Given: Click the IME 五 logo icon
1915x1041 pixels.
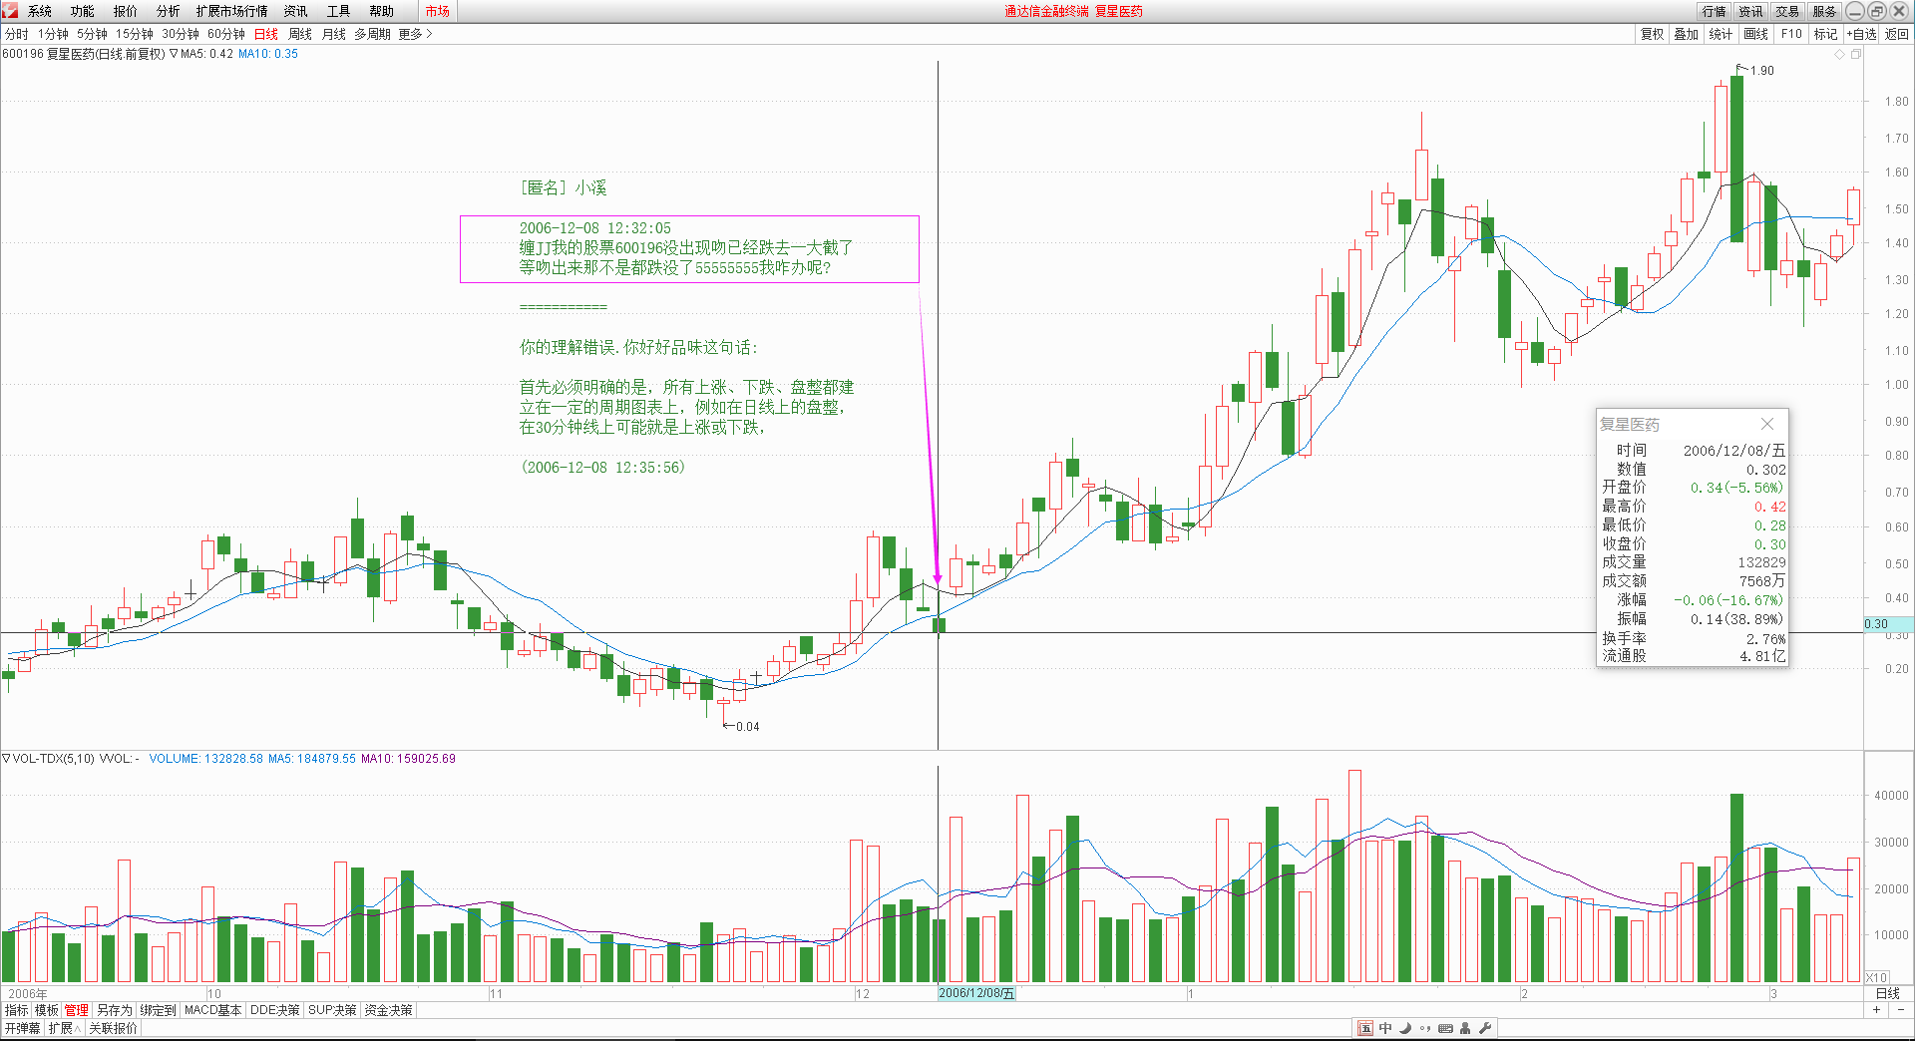Looking at the screenshot, I should click(1365, 1028).
